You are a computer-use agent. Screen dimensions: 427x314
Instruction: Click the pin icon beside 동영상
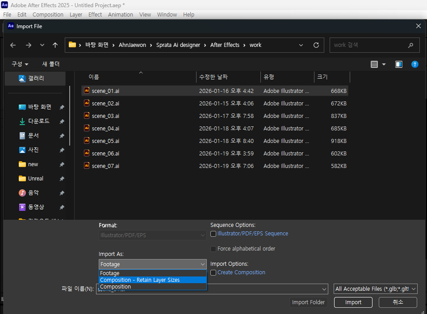[x=62, y=207]
